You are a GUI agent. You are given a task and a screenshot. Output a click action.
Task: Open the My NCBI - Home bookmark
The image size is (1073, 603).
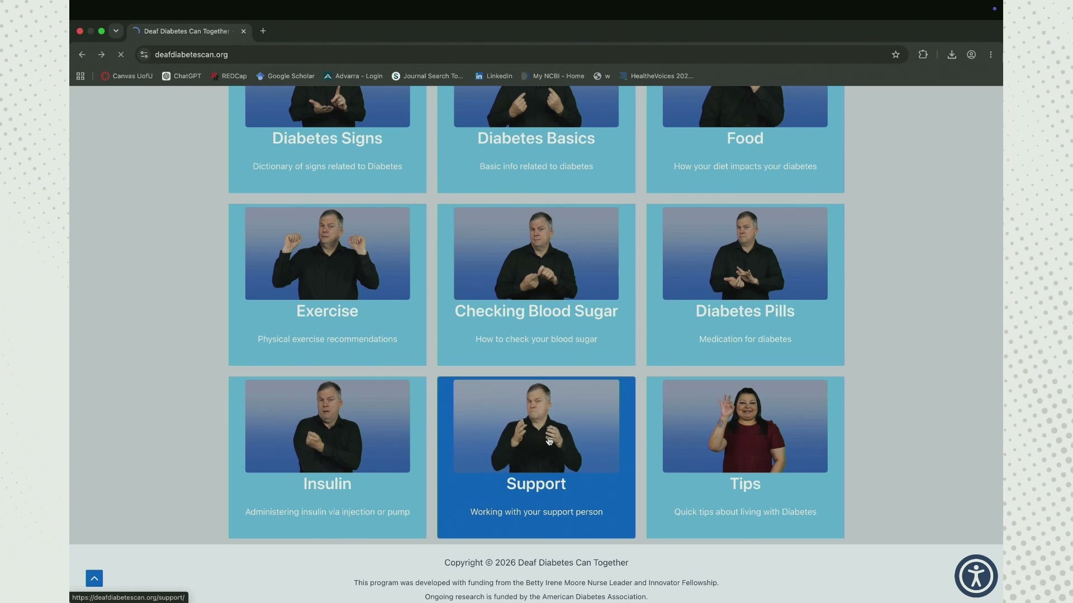[553, 76]
